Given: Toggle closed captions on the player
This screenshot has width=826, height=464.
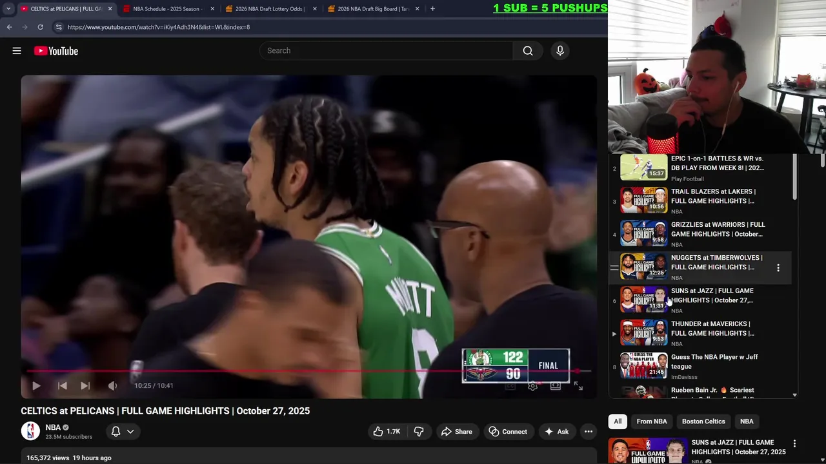Looking at the screenshot, I should [510, 386].
